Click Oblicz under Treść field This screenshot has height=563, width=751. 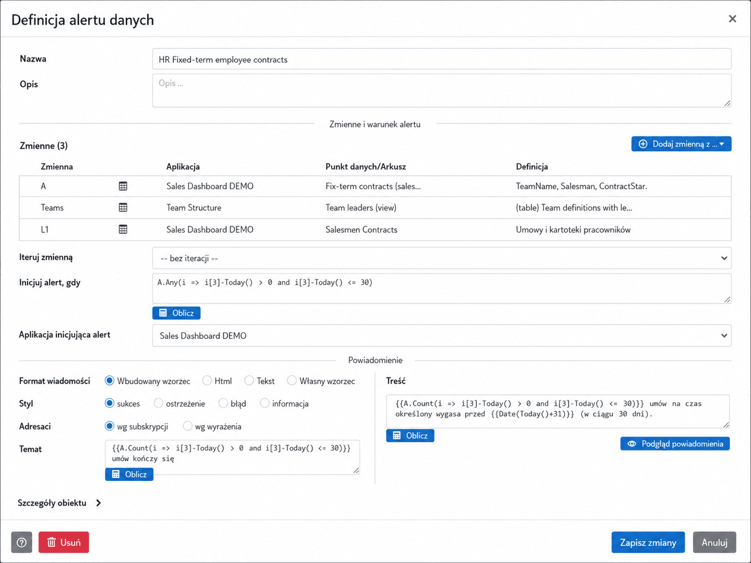(410, 435)
